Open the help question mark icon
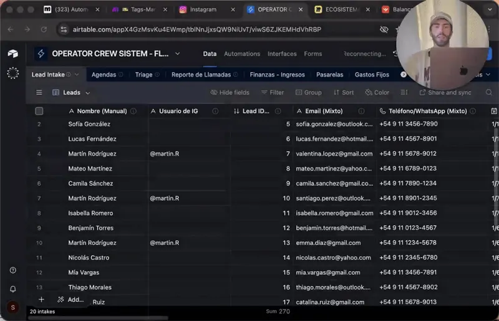Screen dimensions: 499x321 (x=12, y=270)
